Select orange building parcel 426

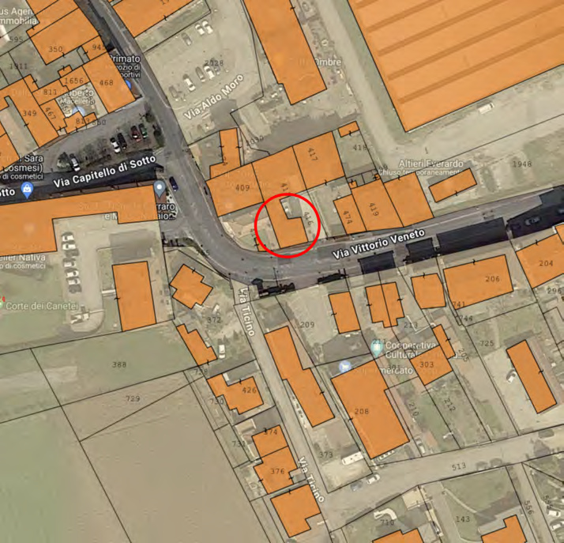236,394
